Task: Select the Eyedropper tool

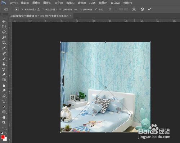Action: 4,48
